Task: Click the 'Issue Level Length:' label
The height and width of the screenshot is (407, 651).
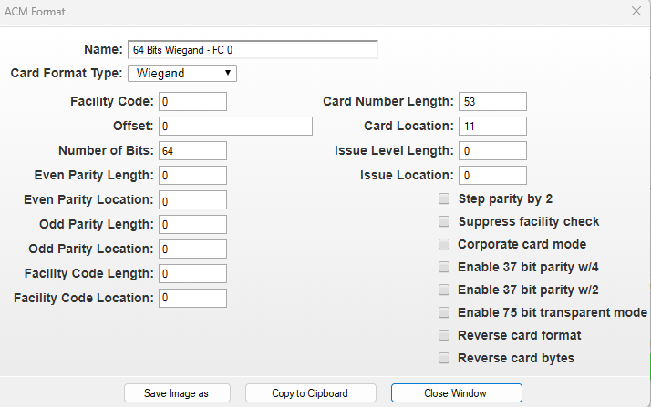Action: click(x=394, y=151)
